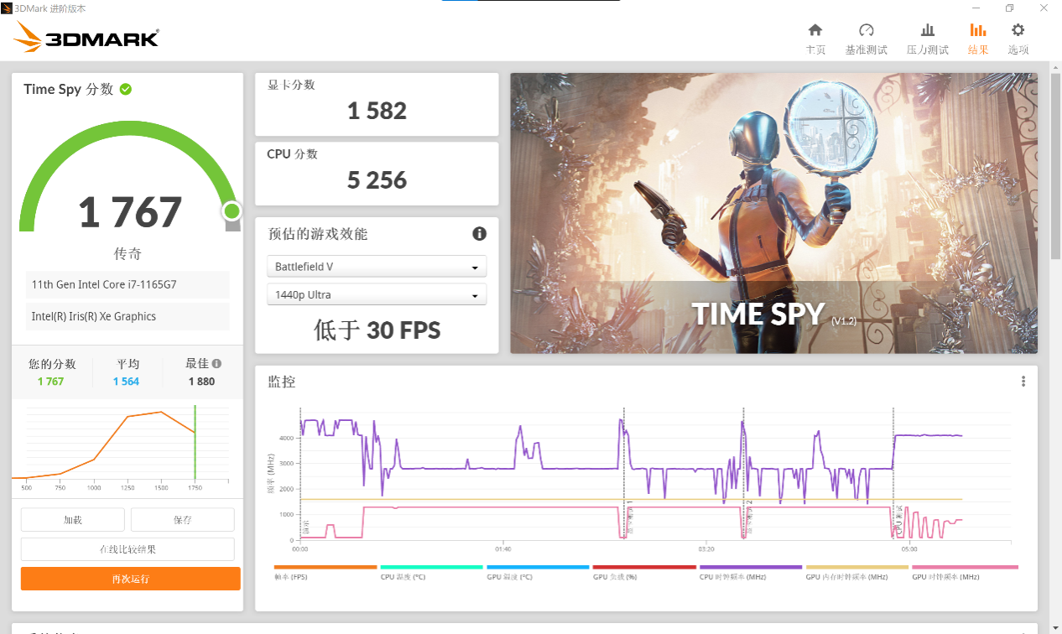Click the Time Spy artwork thumbnail
The width and height of the screenshot is (1062, 634).
[x=773, y=213]
